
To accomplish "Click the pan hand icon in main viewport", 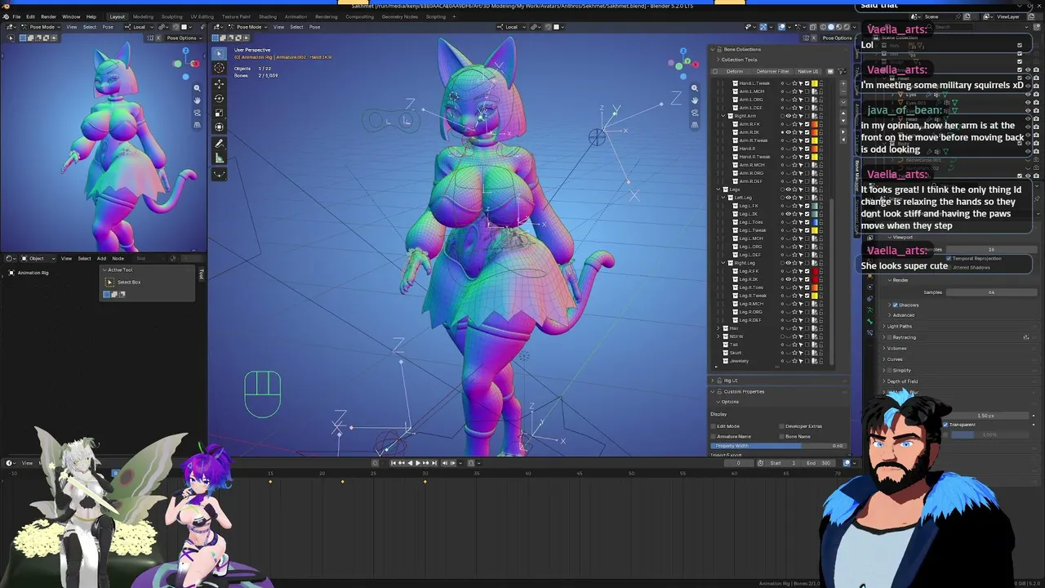I will [694, 100].
